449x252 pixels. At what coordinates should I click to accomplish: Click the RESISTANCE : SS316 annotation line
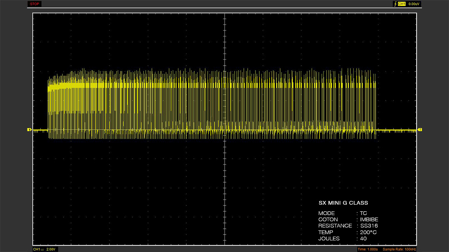point(348,226)
